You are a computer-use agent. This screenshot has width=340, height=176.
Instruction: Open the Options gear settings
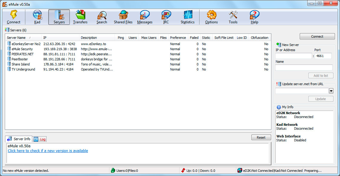tap(211, 15)
